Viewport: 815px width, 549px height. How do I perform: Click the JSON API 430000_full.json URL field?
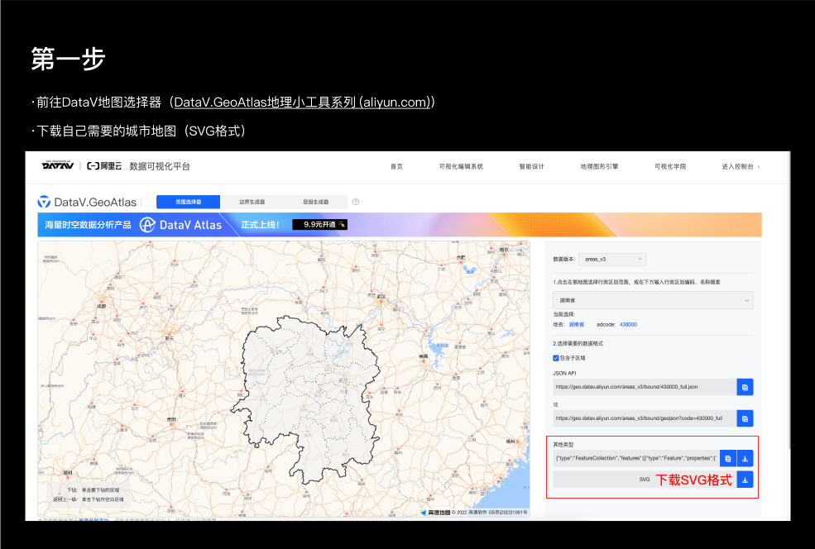[645, 387]
